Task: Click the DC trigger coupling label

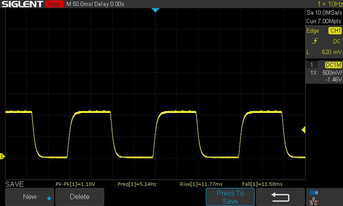Action: pos(337,41)
